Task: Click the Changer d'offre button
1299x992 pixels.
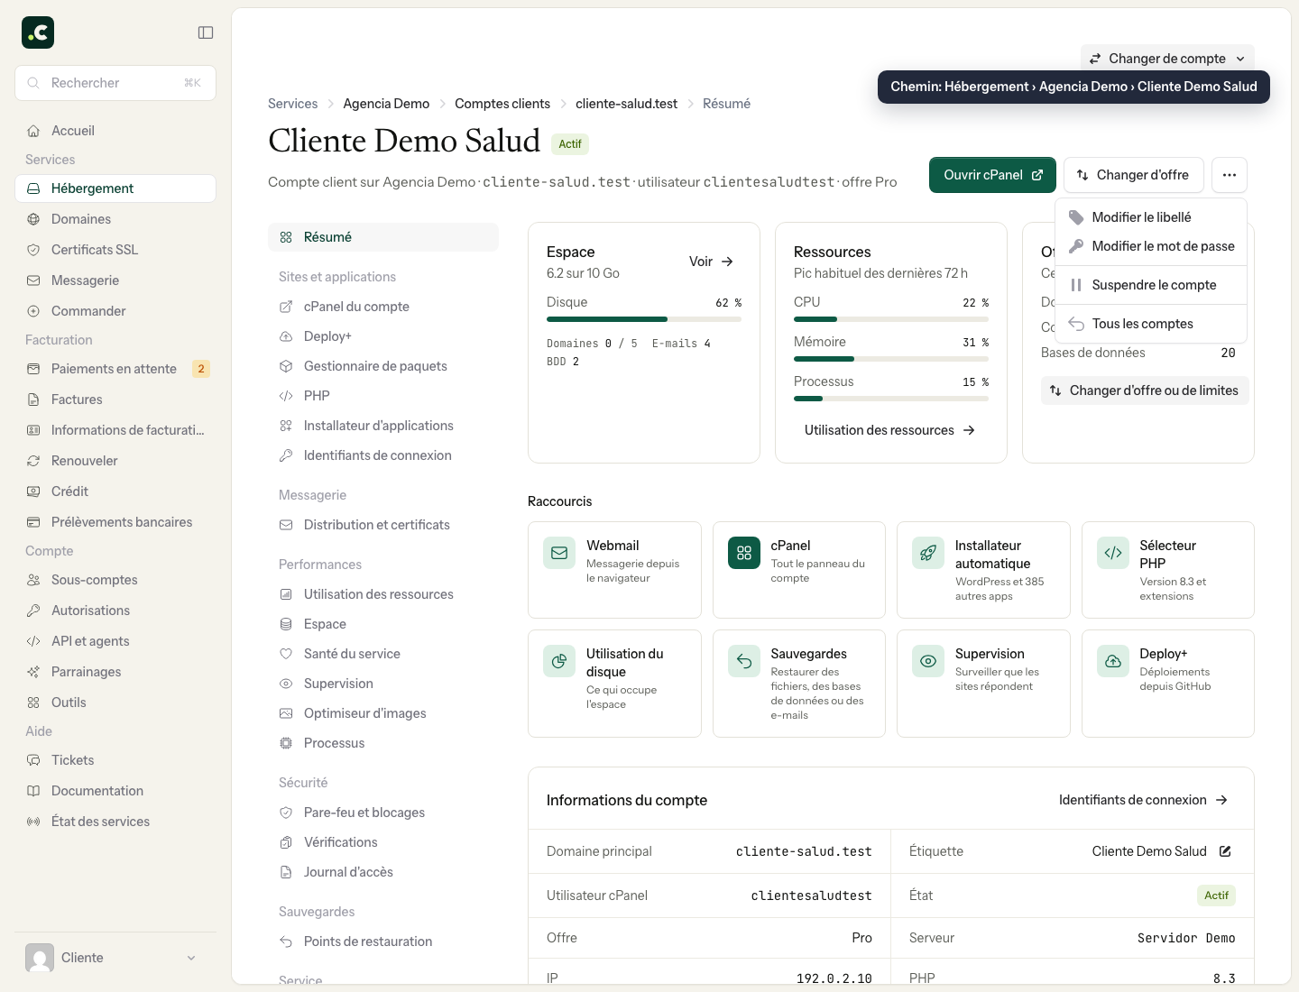Action: (x=1133, y=175)
